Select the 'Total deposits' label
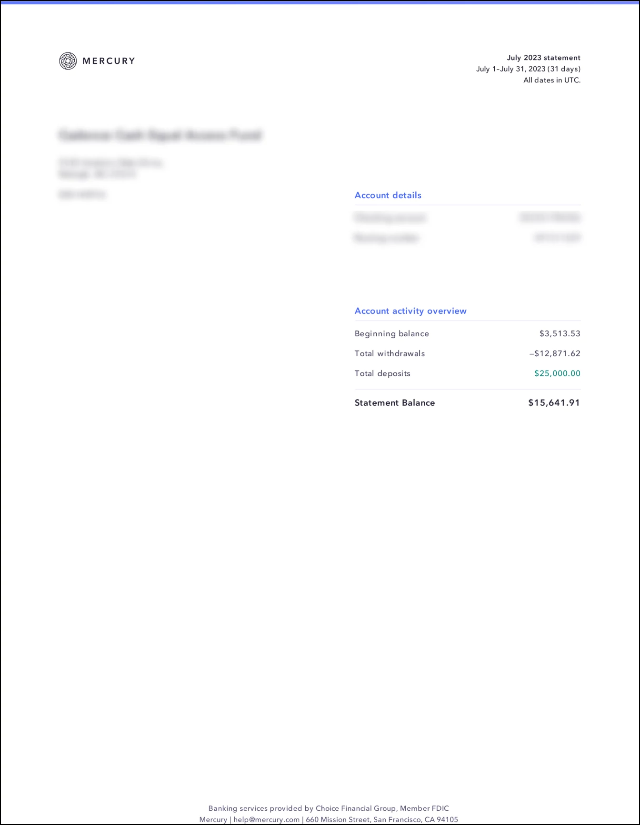640x825 pixels. point(382,373)
